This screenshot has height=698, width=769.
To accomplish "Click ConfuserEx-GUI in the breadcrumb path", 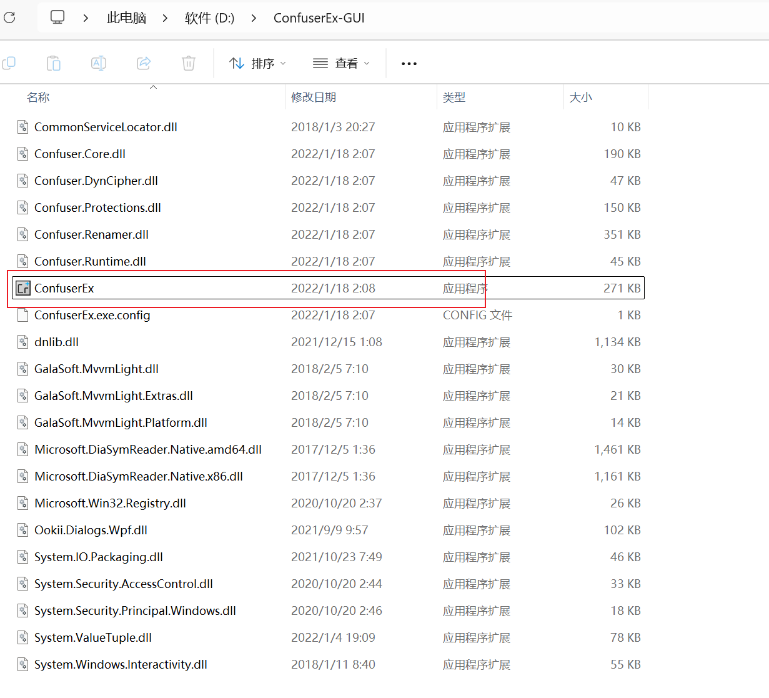I will coord(319,18).
